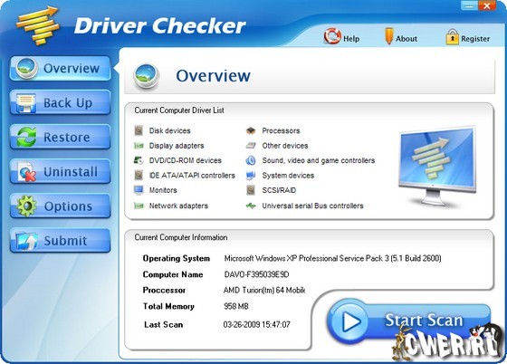
Task: Open About via the pencil icon
Action: (x=388, y=36)
